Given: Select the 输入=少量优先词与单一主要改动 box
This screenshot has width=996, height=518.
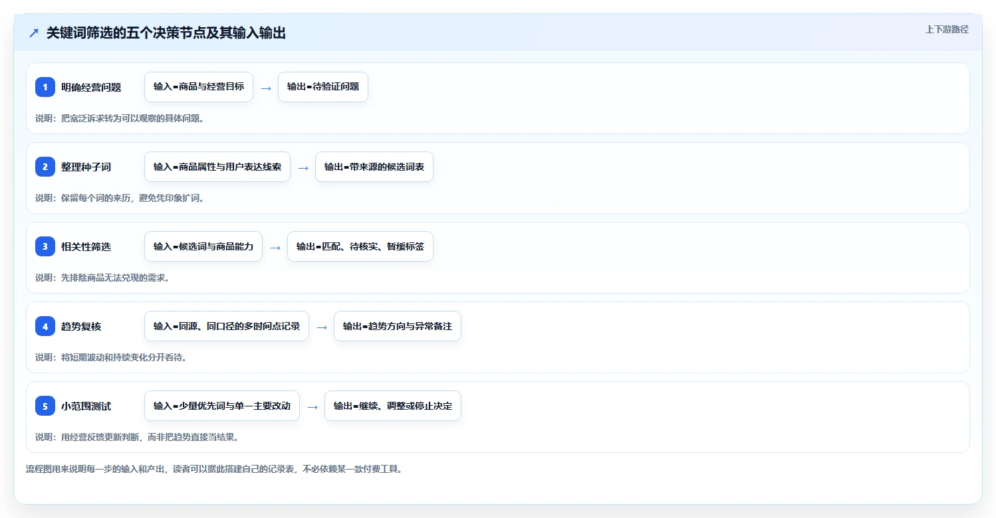Looking at the screenshot, I should tap(222, 406).
